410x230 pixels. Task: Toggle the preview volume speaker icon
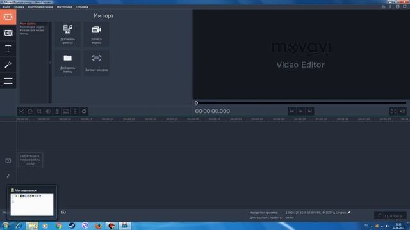[x=402, y=111]
